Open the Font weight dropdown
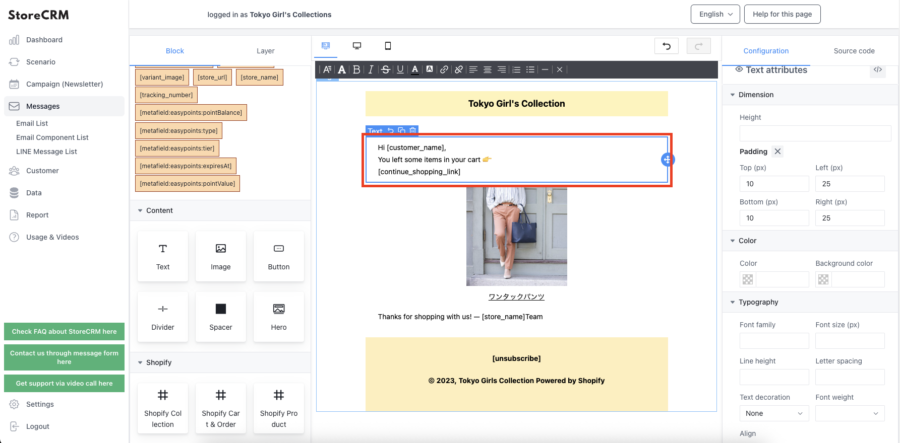The width and height of the screenshot is (900, 443). pos(850,413)
